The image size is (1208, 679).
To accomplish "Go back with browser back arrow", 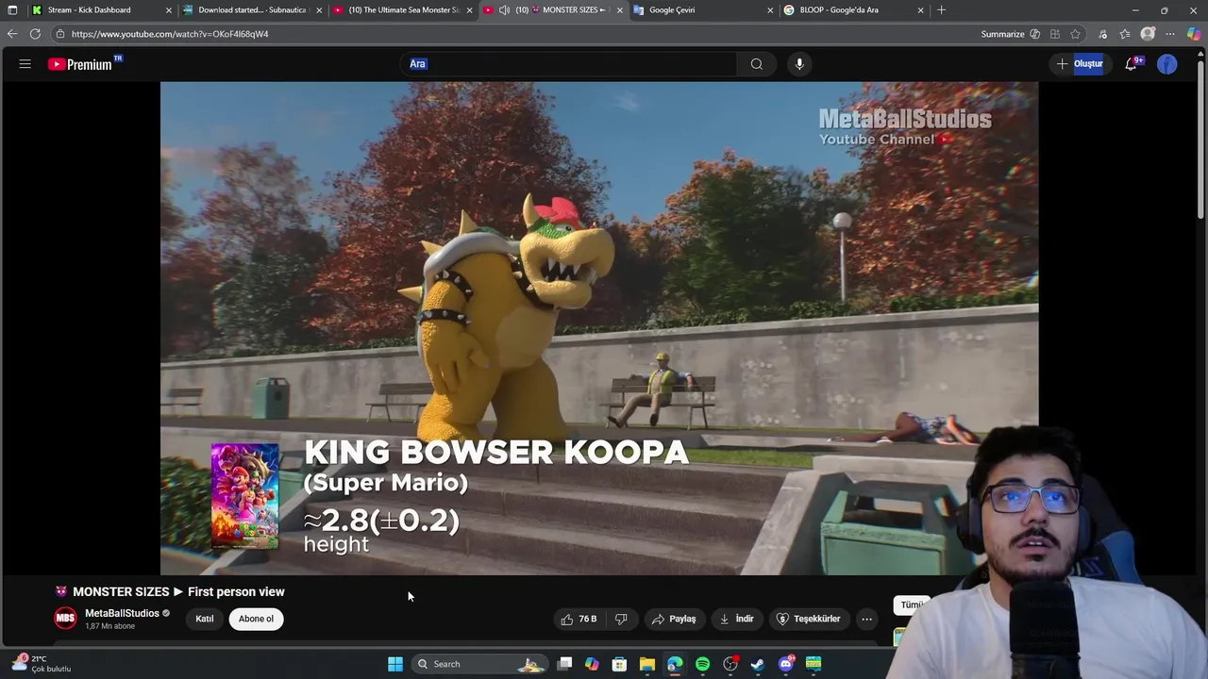I will [x=12, y=34].
